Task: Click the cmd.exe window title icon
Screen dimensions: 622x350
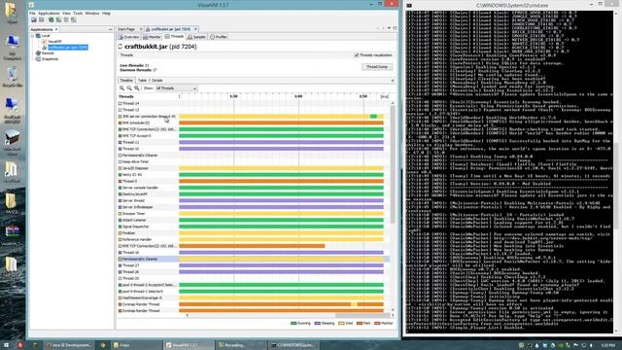Action: coord(409,5)
